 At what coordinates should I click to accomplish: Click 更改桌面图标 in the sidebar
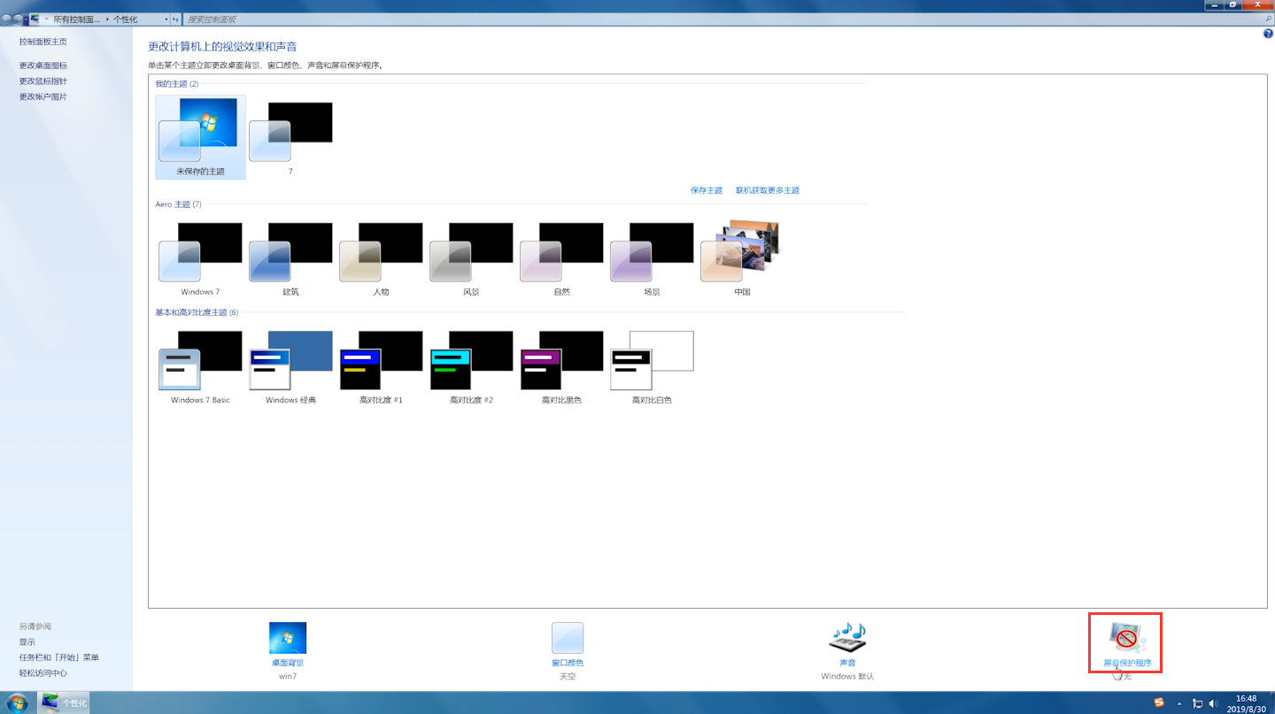click(x=43, y=65)
